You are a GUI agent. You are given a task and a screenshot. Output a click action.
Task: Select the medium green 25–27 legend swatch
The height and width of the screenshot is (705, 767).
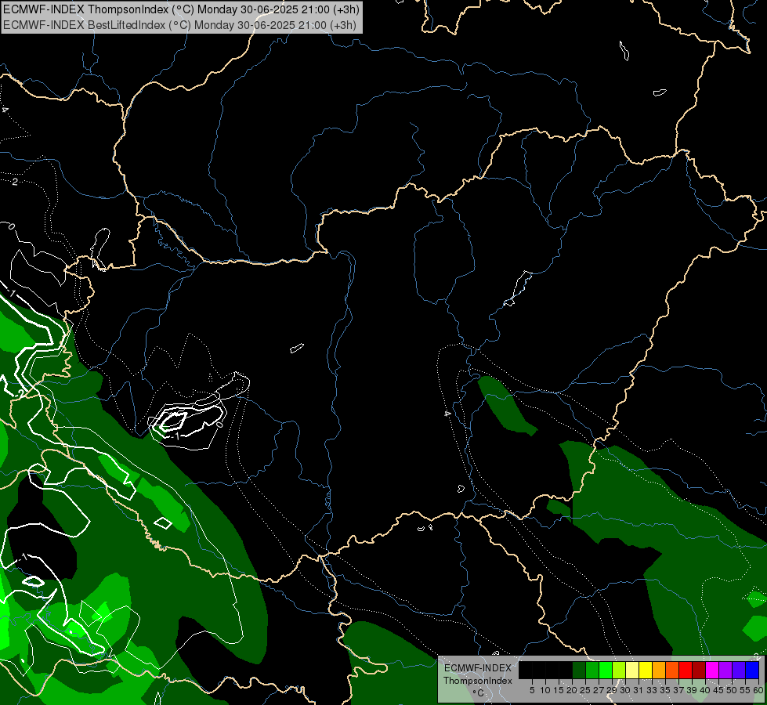coord(592,670)
